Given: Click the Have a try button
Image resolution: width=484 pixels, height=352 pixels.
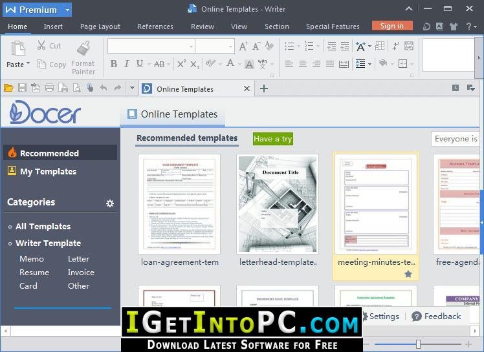Looking at the screenshot, I should pos(272,139).
